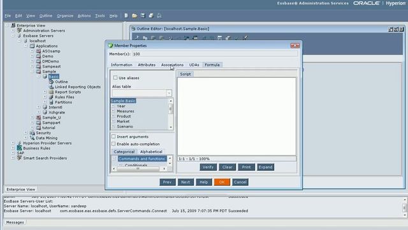Click Cancel in Member Properties

[240, 182]
